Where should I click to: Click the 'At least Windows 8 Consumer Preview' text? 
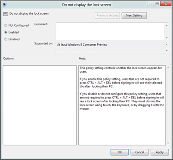82,45
